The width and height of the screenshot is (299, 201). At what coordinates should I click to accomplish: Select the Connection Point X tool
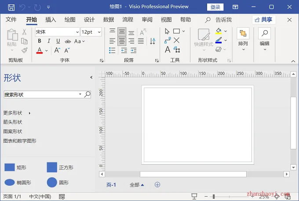177,40
